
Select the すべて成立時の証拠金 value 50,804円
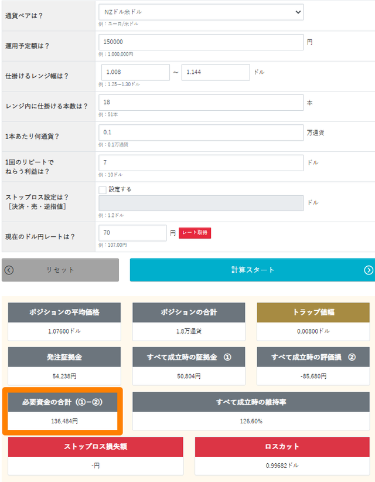(189, 376)
